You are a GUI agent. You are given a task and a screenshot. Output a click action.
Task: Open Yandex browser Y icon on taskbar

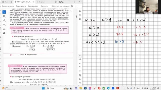point(95,88)
